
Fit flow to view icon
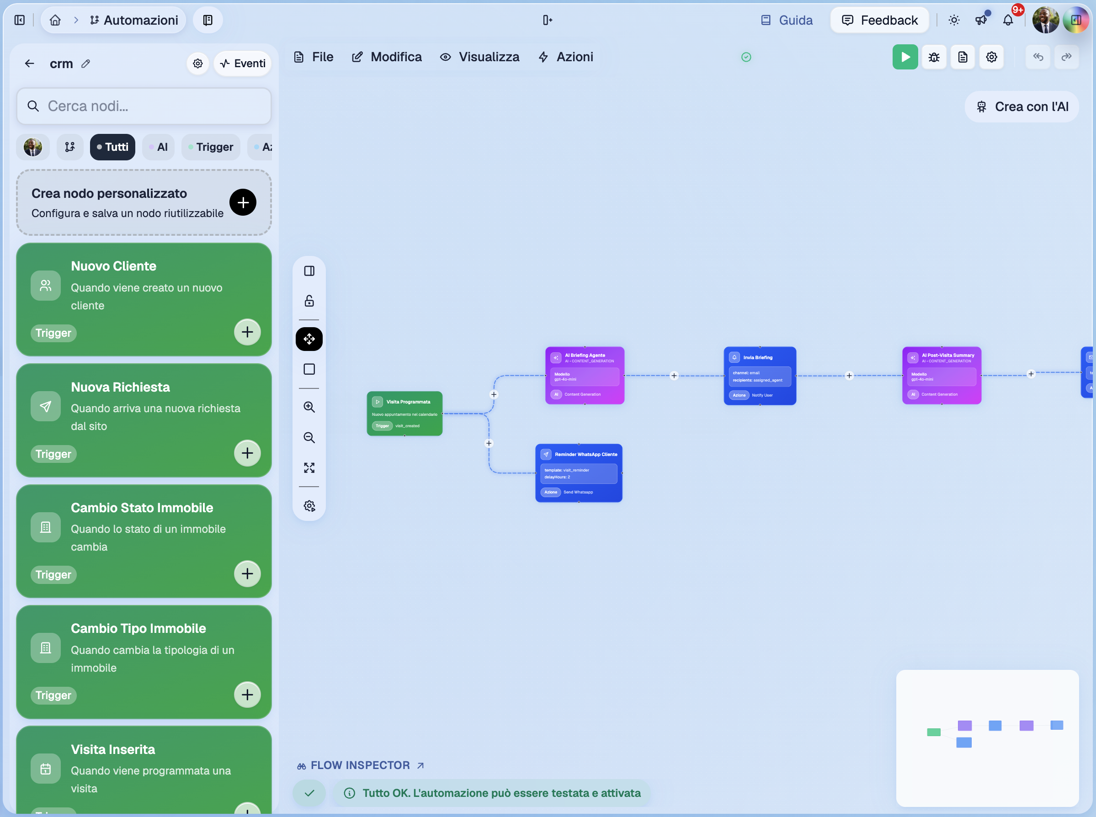[309, 468]
